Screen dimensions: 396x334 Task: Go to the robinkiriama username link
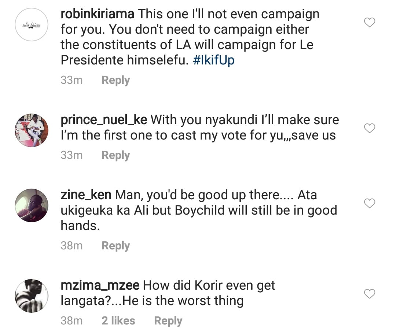(x=98, y=14)
